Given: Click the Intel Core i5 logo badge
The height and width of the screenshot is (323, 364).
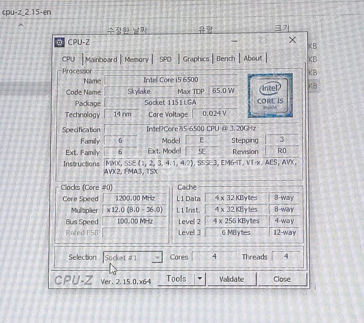Looking at the screenshot, I should [x=270, y=95].
